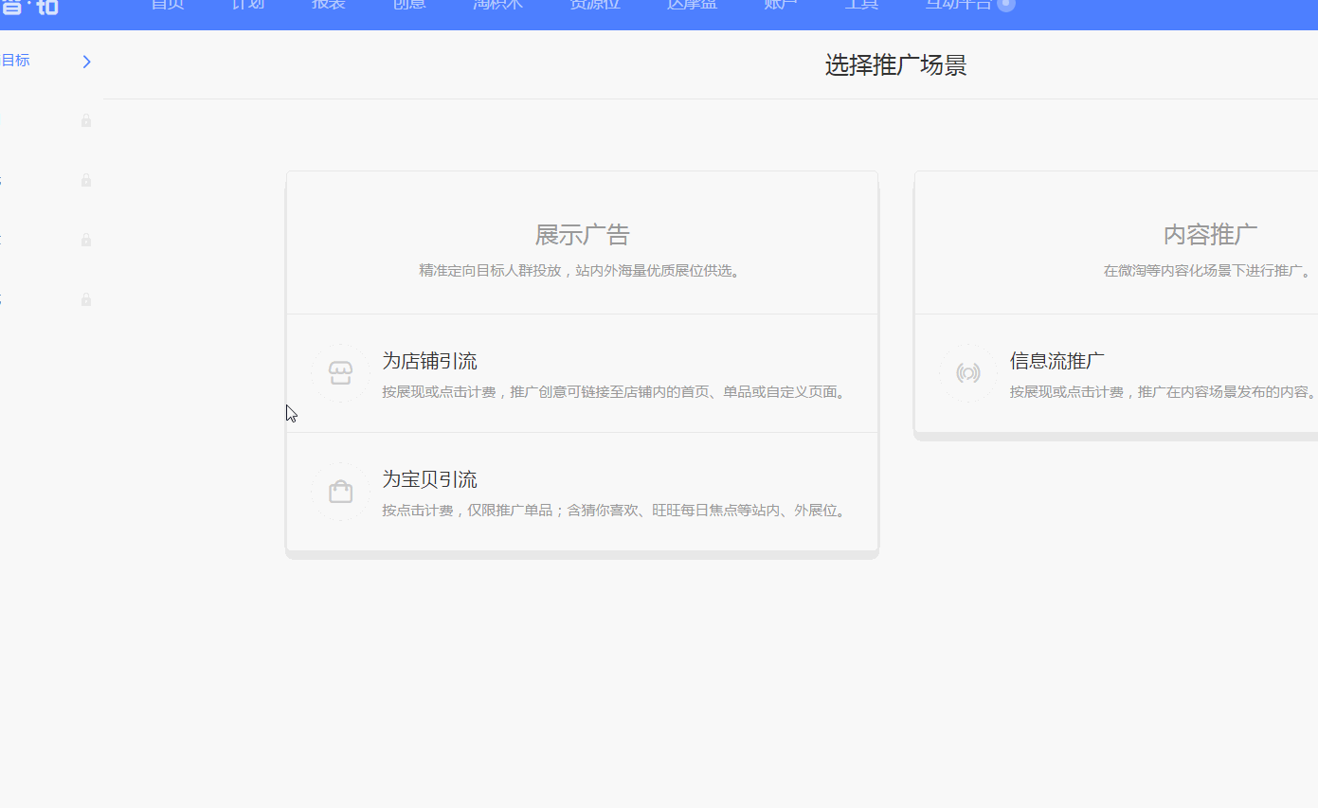Open the 账户 menu in top navigation
This screenshot has height=808, width=1318.
[x=781, y=5]
